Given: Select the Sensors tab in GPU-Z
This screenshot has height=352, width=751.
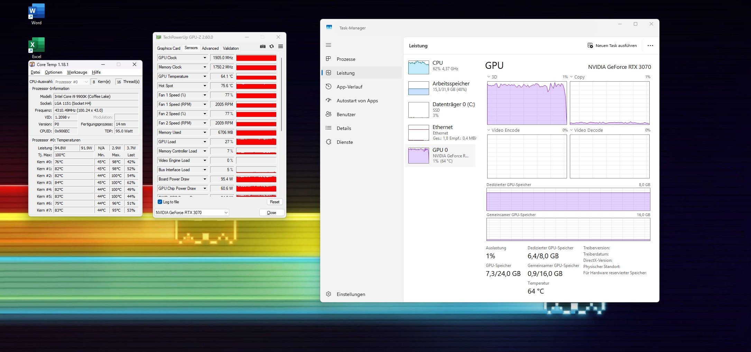Looking at the screenshot, I should point(191,48).
